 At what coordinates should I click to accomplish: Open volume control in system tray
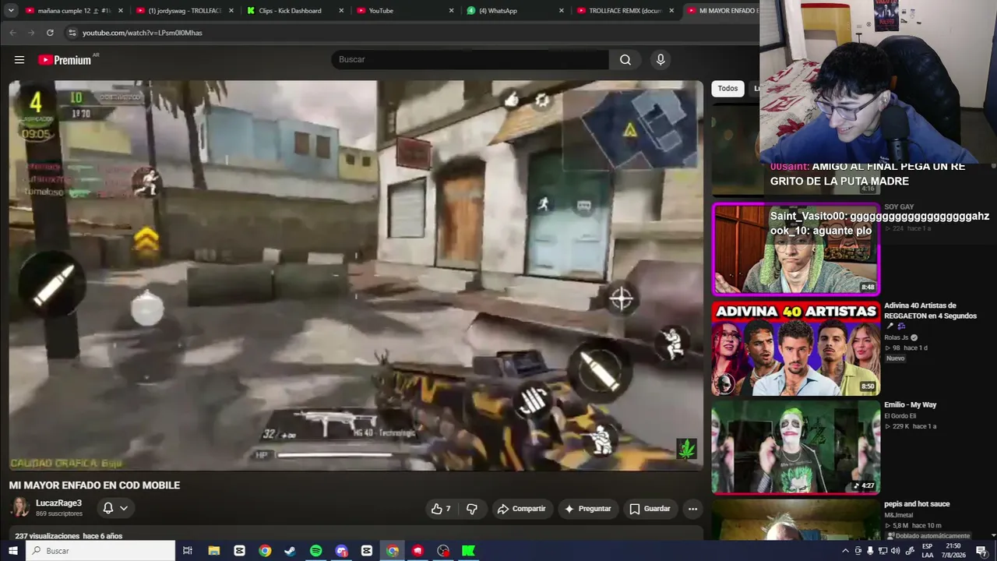coord(895,551)
